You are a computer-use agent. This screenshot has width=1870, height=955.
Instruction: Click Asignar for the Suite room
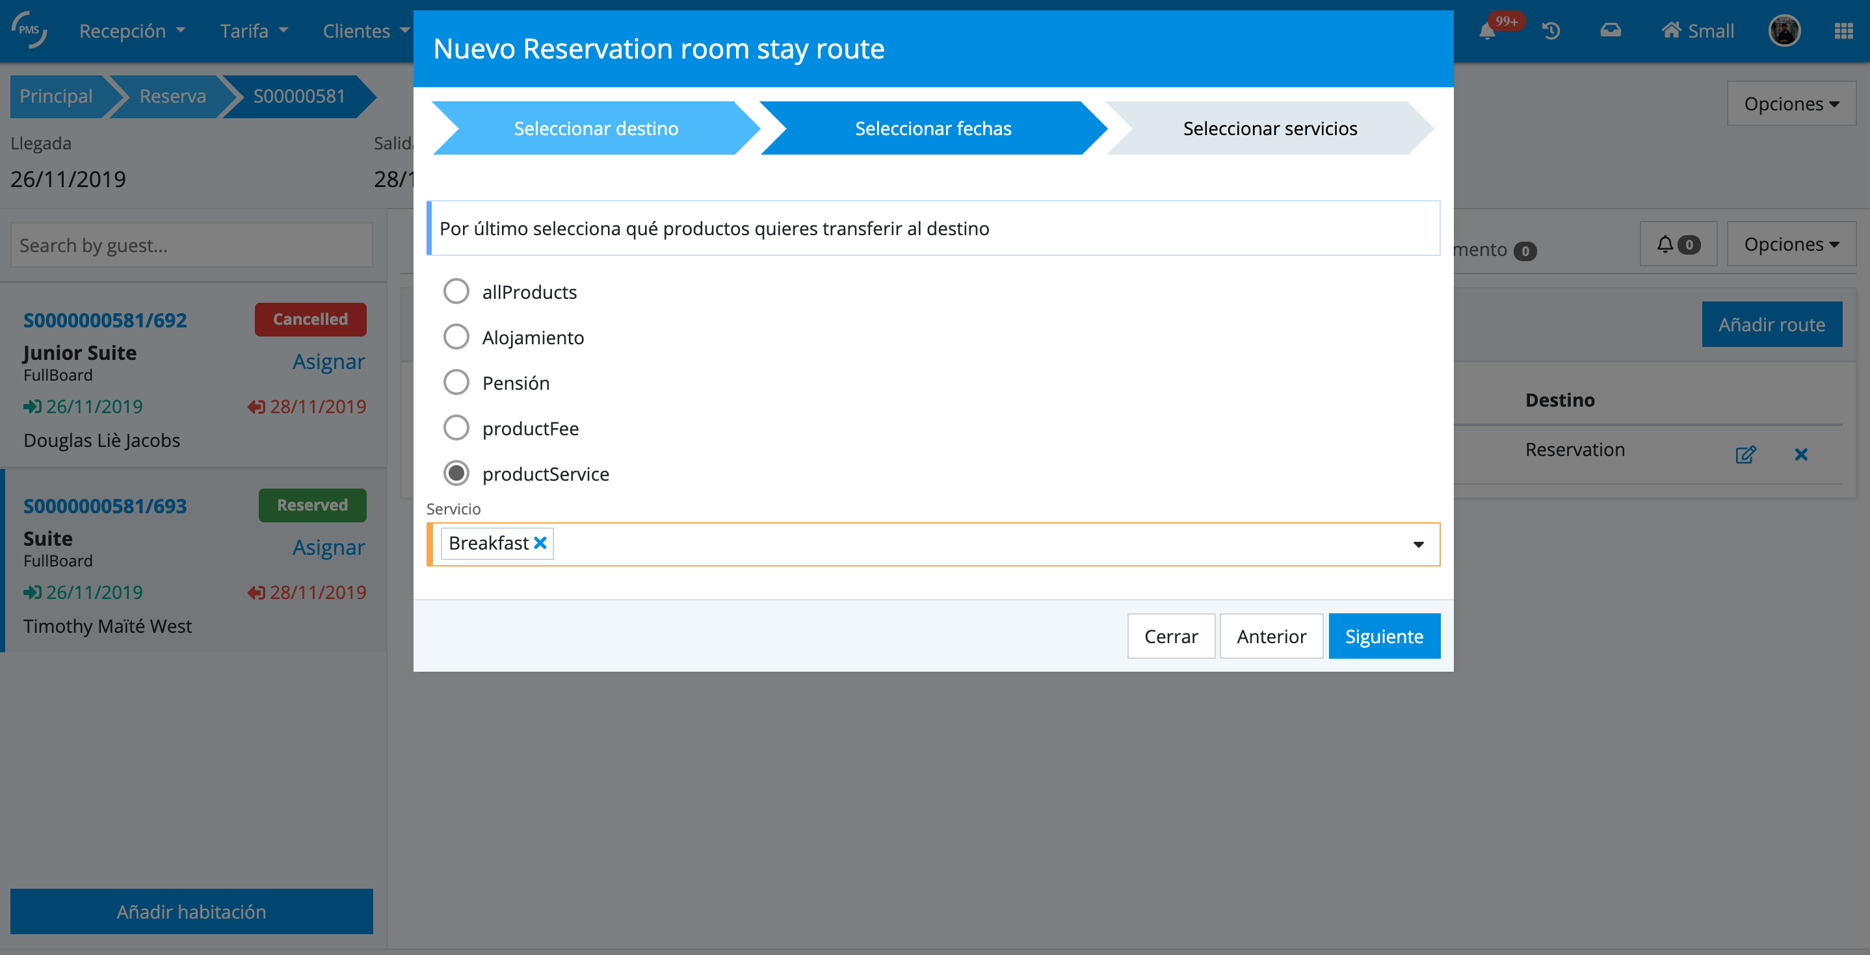click(328, 548)
